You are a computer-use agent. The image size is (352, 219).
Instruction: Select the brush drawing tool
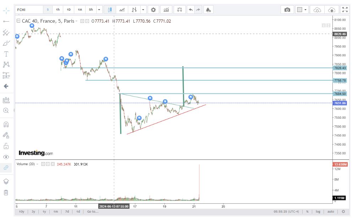6,43
